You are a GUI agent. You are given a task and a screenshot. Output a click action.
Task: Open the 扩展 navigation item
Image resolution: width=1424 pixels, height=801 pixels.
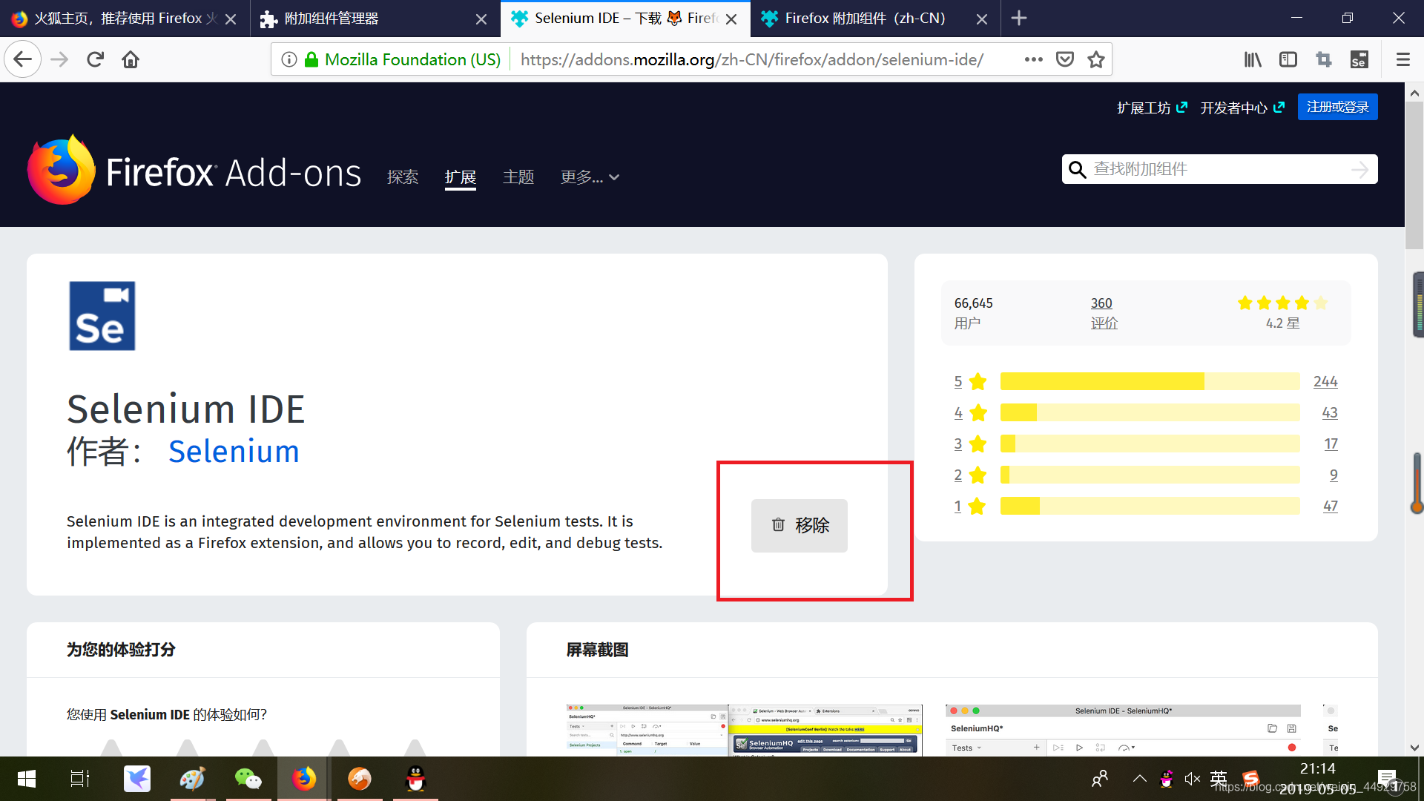[461, 177]
